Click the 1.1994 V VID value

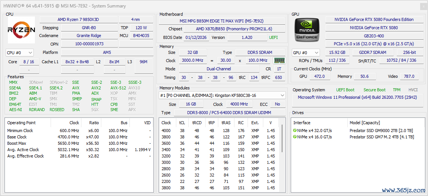(x=143, y=150)
